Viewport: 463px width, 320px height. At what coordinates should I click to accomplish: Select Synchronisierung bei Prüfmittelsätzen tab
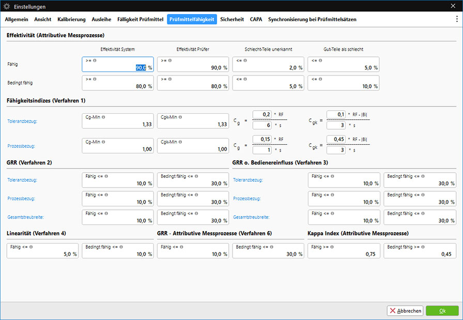pos(312,19)
